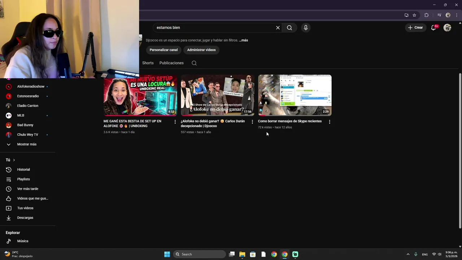462x260 pixels.
Task: Open Chrome media controls icon
Action: [x=439, y=15]
